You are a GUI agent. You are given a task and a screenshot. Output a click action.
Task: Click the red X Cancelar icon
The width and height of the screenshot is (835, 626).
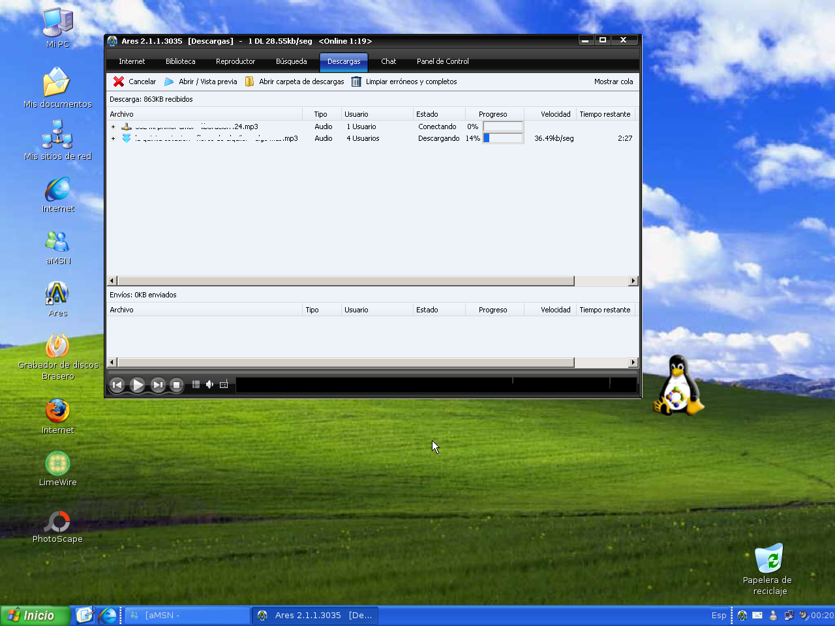click(119, 82)
